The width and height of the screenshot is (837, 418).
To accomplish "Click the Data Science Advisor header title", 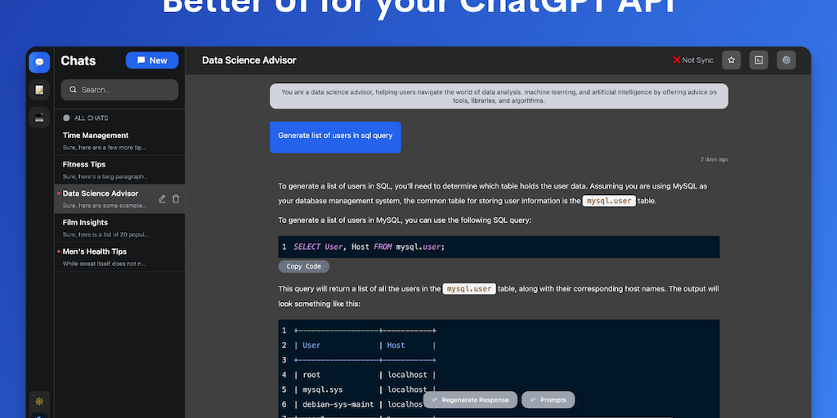I will pos(248,60).
